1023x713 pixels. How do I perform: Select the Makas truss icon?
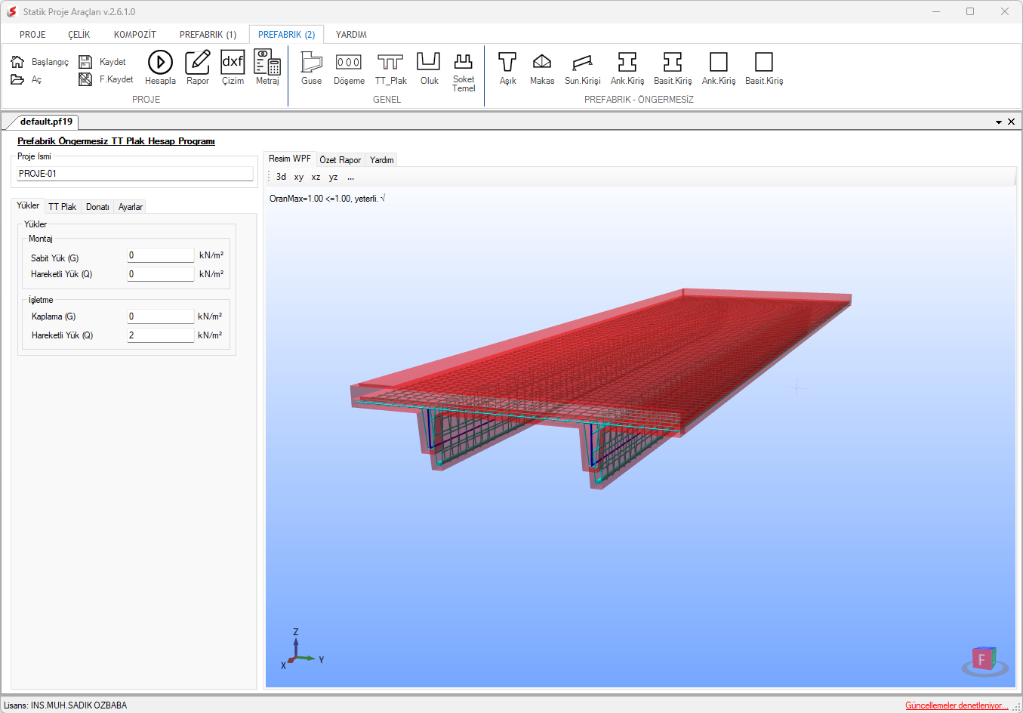click(542, 68)
